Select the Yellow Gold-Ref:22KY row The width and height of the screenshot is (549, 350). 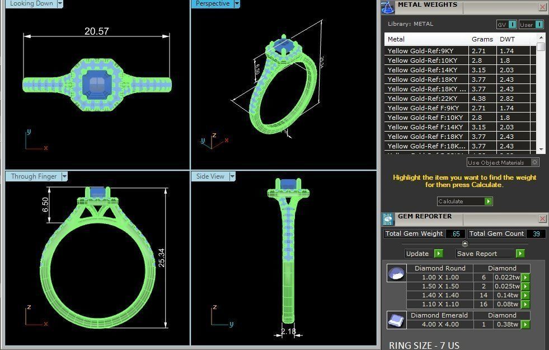(460, 99)
